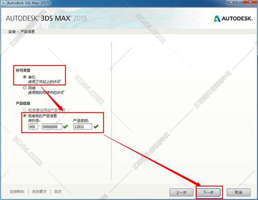258x200 pixels.
Task: Select the 网络 network license radio button
Action: click(x=25, y=88)
